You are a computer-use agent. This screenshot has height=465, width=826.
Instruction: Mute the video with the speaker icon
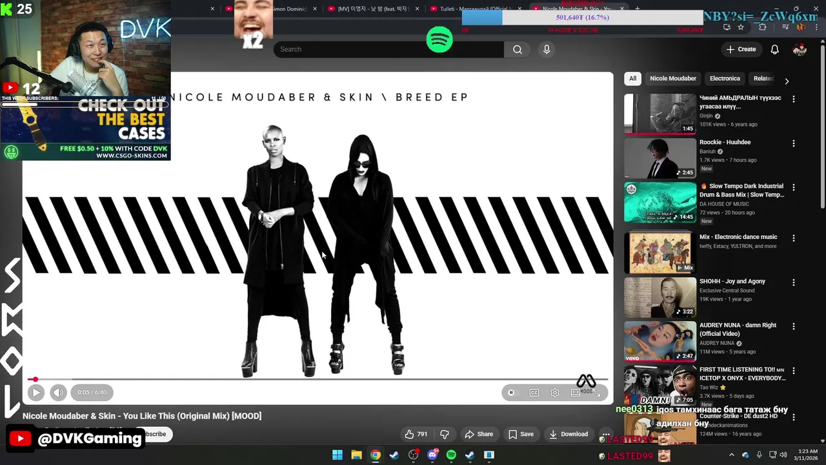pyautogui.click(x=58, y=392)
